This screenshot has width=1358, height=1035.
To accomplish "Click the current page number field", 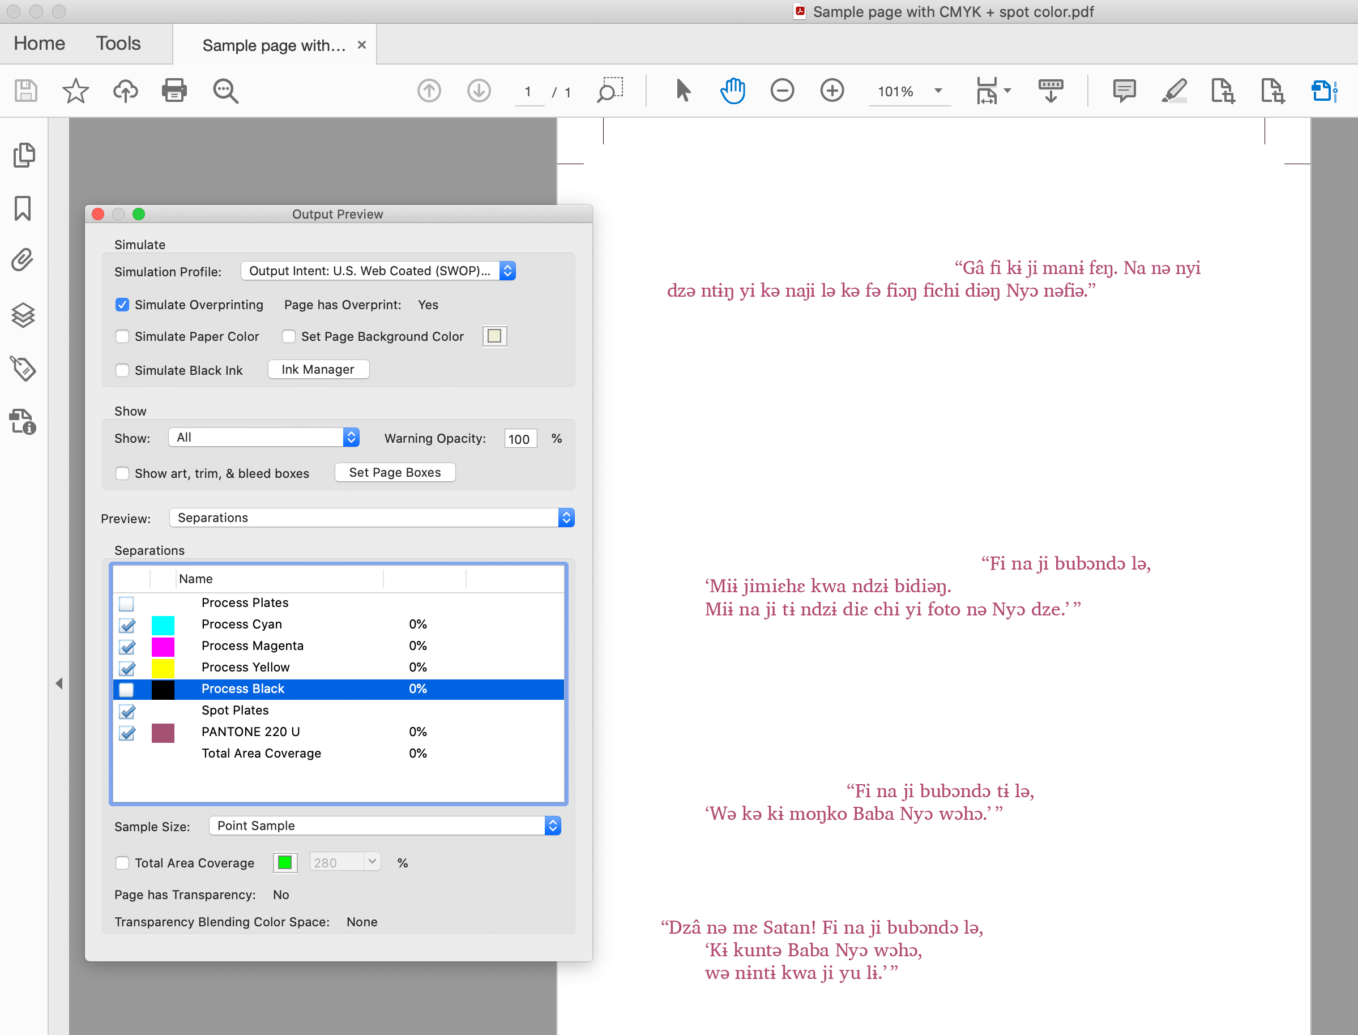I will 528,91.
